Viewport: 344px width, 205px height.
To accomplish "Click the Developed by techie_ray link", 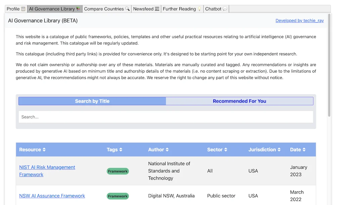I will pos(299,20).
